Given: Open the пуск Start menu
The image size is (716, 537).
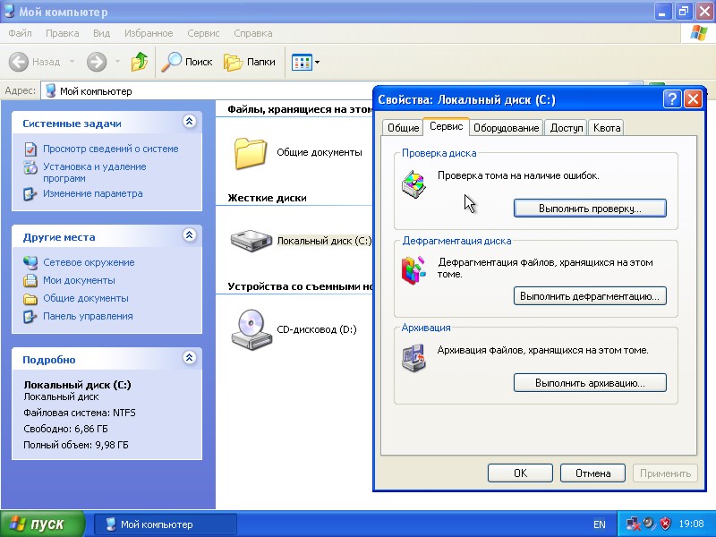Looking at the screenshot, I should (x=42, y=524).
